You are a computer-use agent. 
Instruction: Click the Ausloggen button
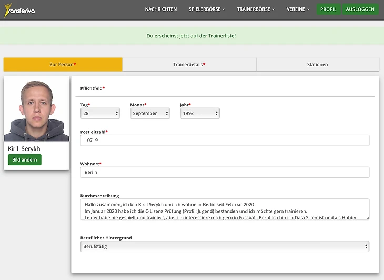[360, 9]
